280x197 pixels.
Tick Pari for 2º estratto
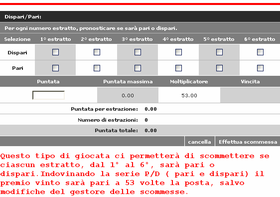[97, 68]
